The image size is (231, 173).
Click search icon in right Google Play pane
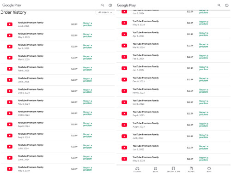[219, 5]
